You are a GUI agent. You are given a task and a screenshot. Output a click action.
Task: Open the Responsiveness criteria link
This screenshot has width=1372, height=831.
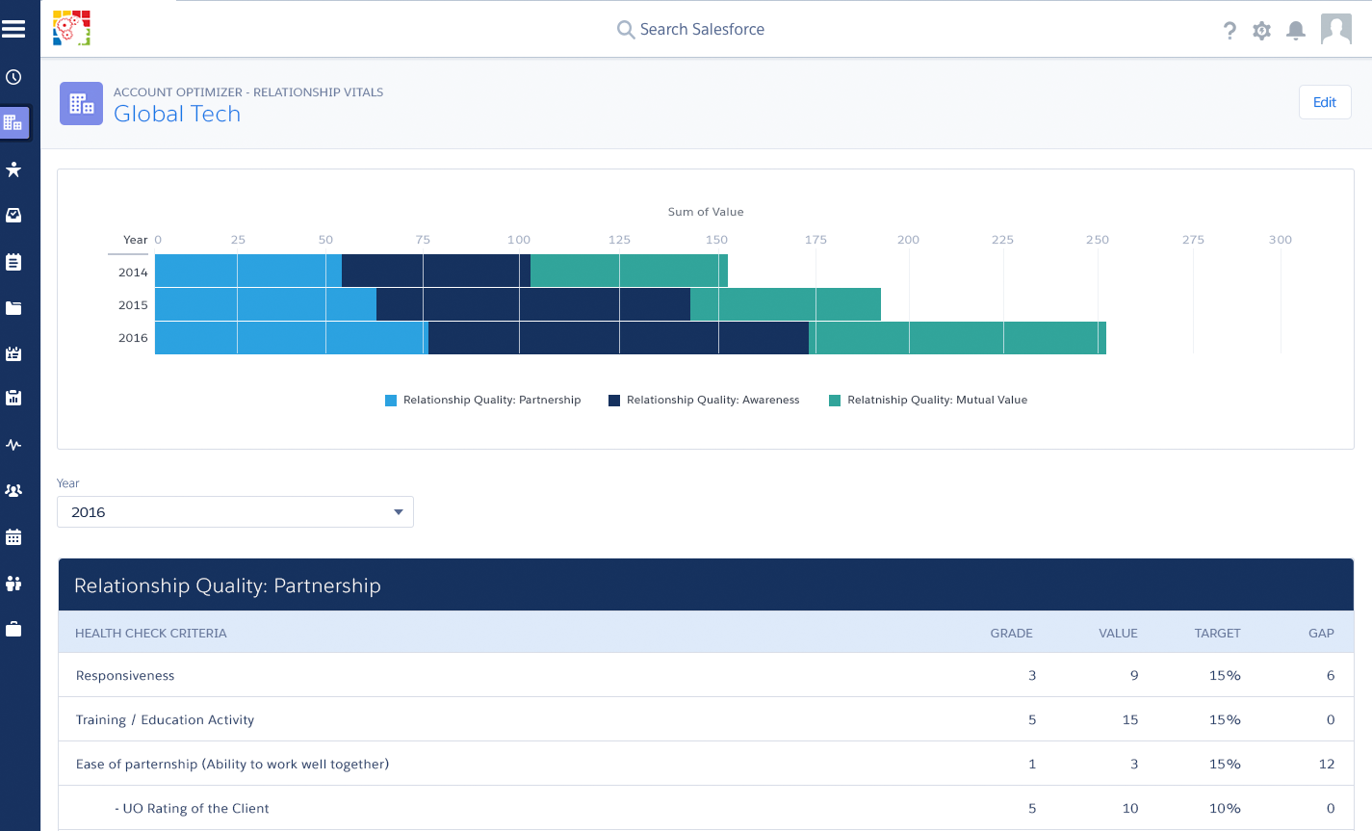click(125, 675)
